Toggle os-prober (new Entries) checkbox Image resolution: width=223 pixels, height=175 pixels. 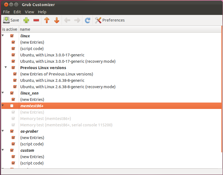13,137
